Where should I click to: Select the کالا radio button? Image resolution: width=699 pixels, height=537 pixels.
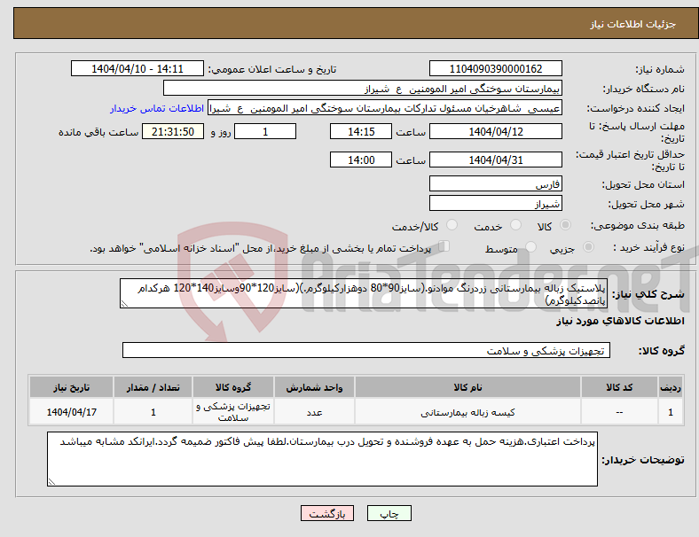pyautogui.click(x=565, y=225)
